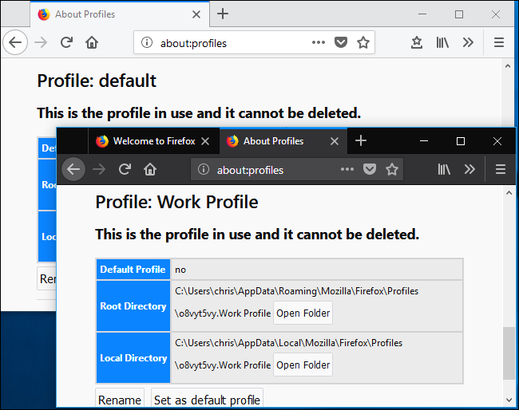Image resolution: width=519 pixels, height=410 pixels.
Task: Click the about:profiles address bar in dark window
Action: point(271,169)
